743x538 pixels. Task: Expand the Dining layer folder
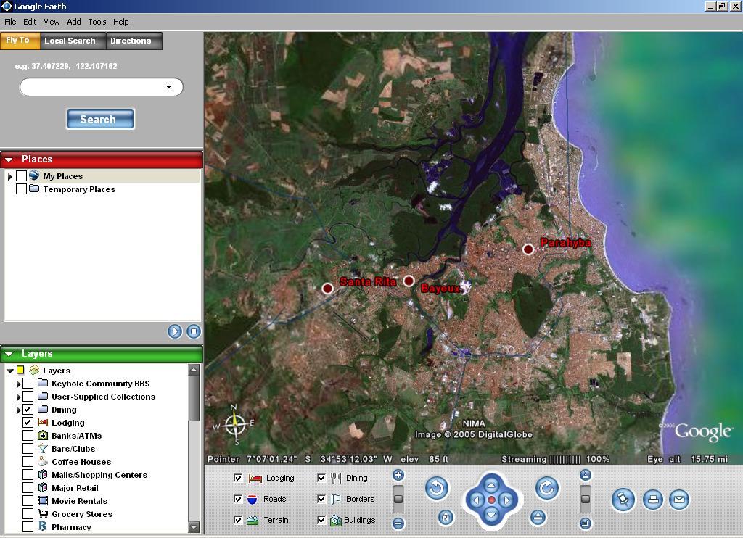pos(18,410)
